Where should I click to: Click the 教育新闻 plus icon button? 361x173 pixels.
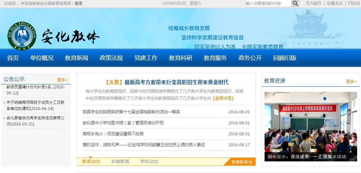click(250, 162)
